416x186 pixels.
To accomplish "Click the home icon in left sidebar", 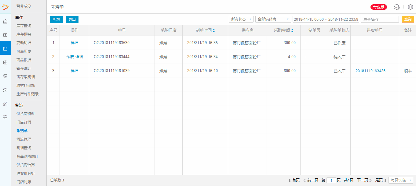I will point(5,21).
